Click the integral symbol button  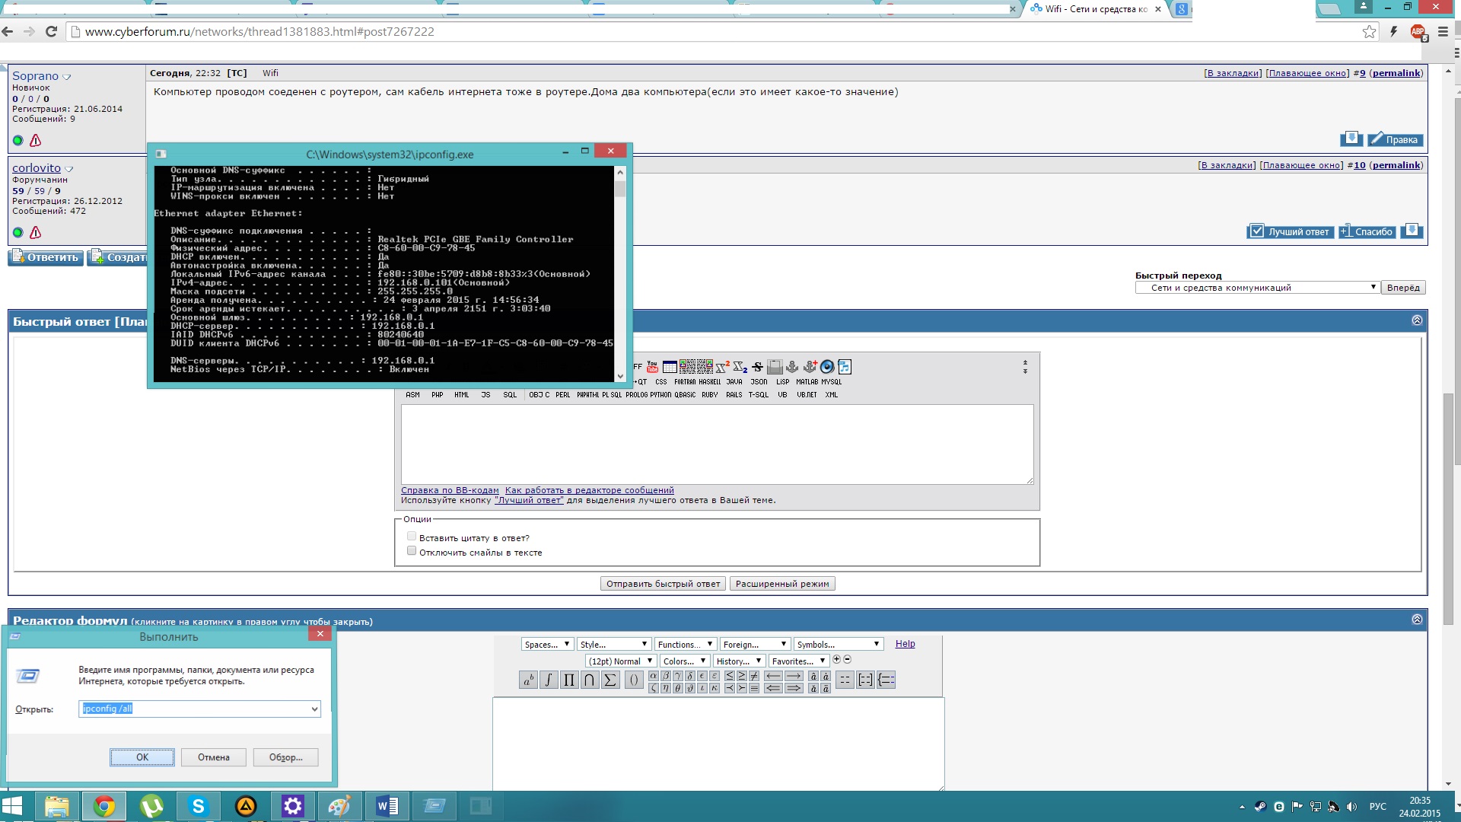point(548,680)
